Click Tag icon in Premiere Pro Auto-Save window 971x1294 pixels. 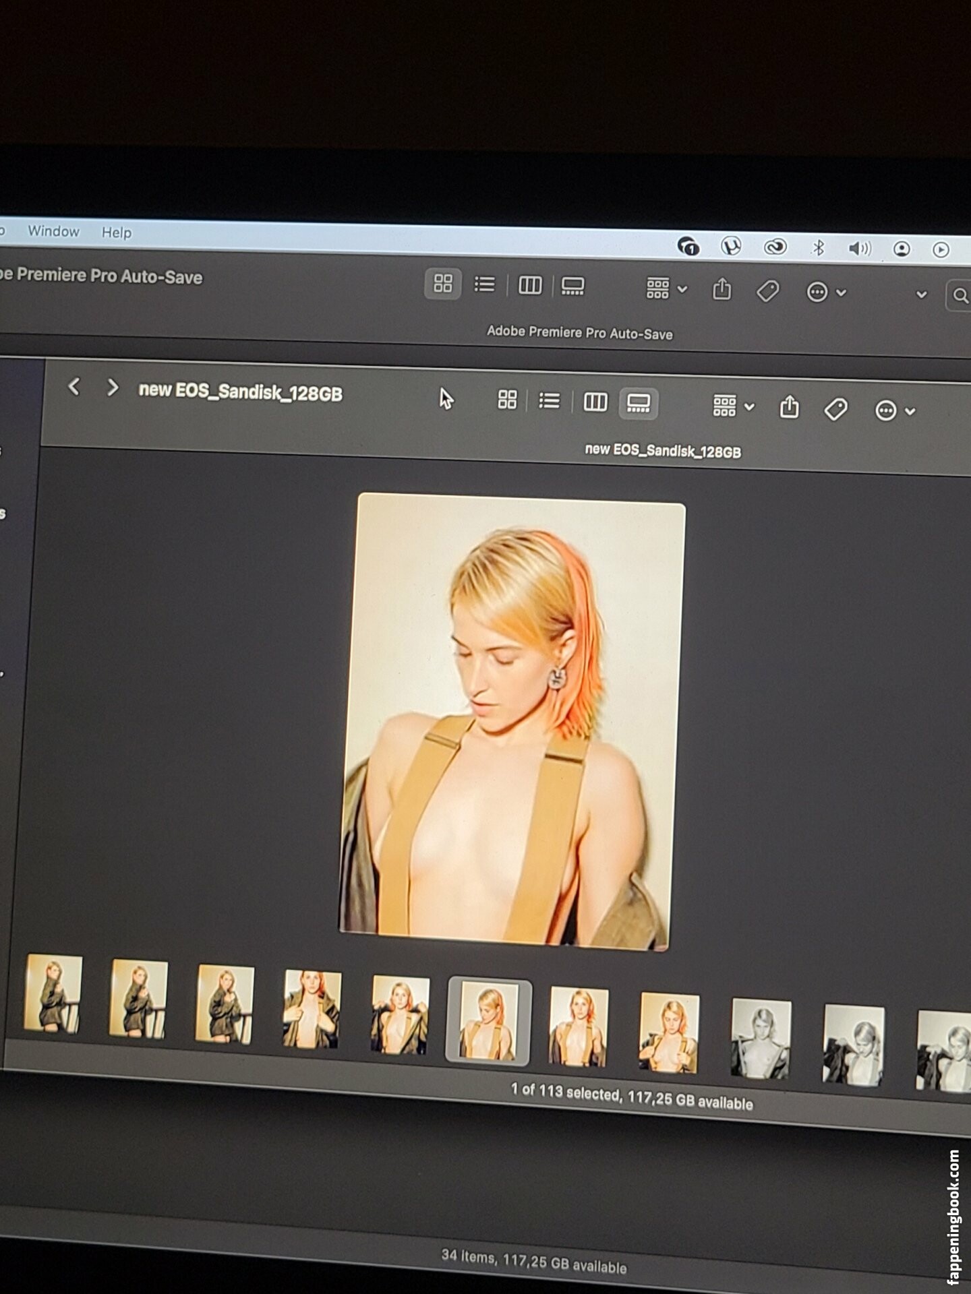point(767,291)
